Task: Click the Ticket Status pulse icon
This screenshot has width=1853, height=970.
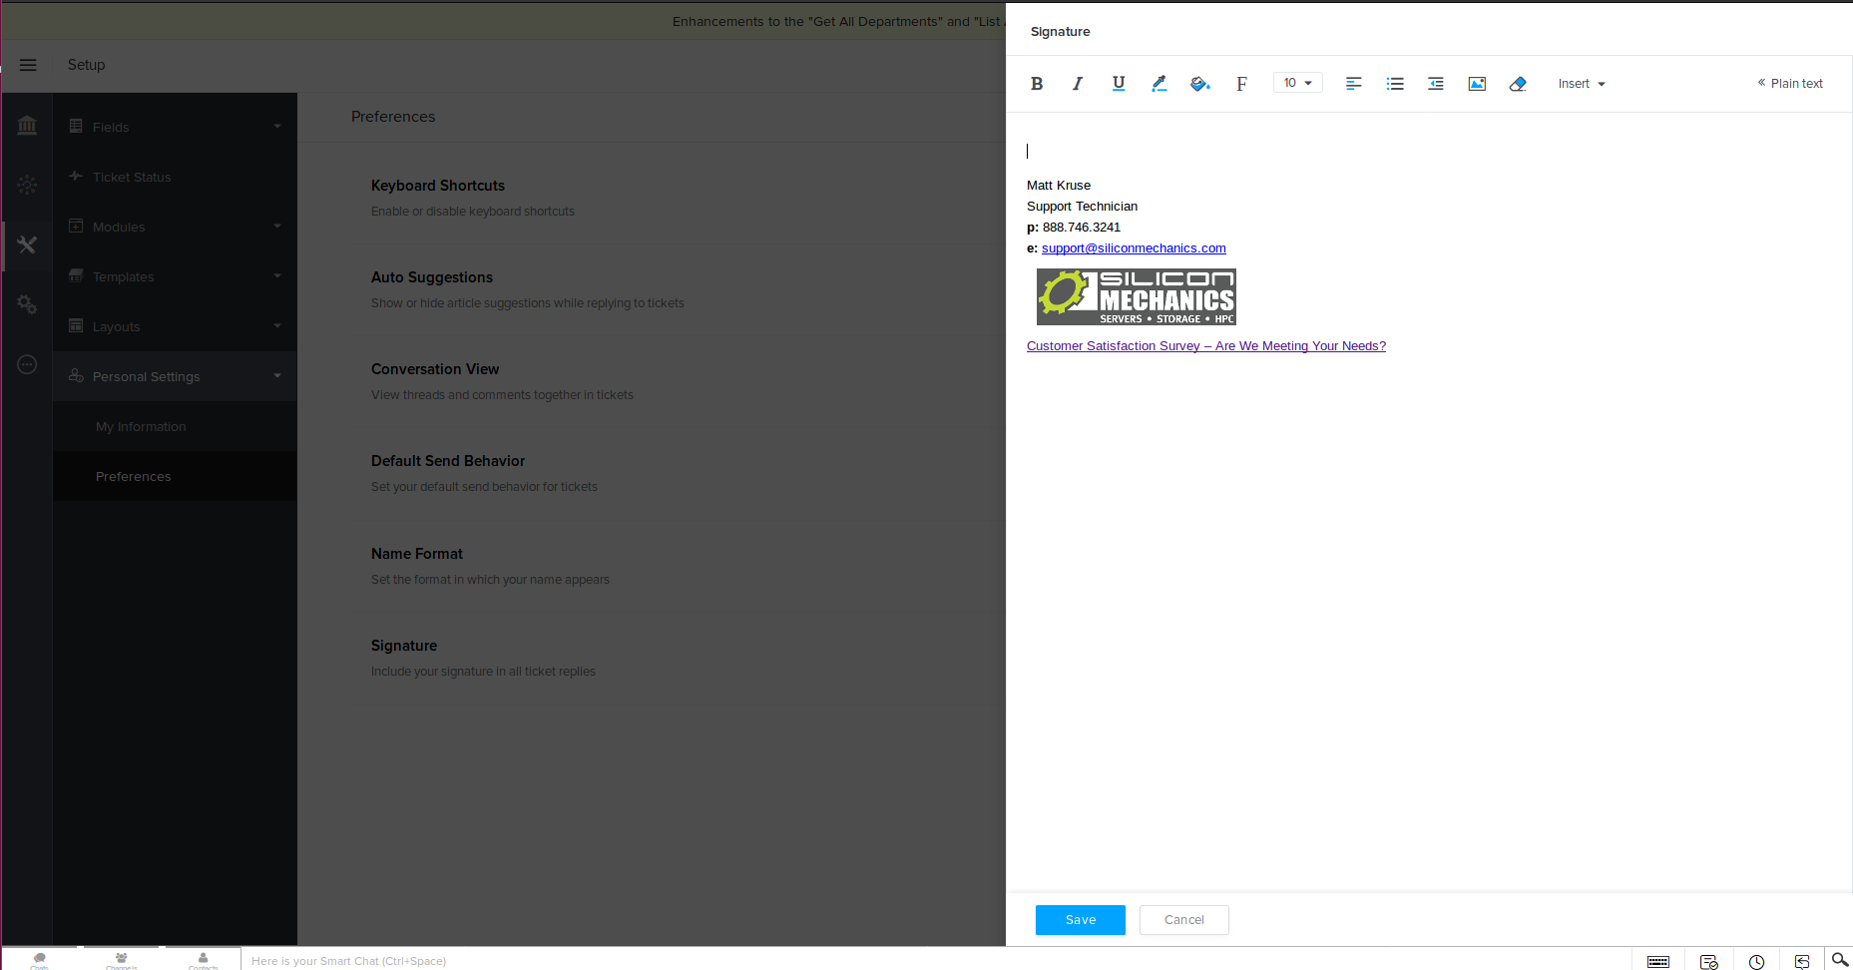Action: click(x=76, y=176)
